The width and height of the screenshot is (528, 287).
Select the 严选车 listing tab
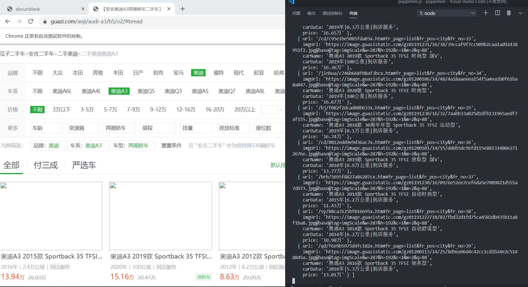[x=84, y=165]
